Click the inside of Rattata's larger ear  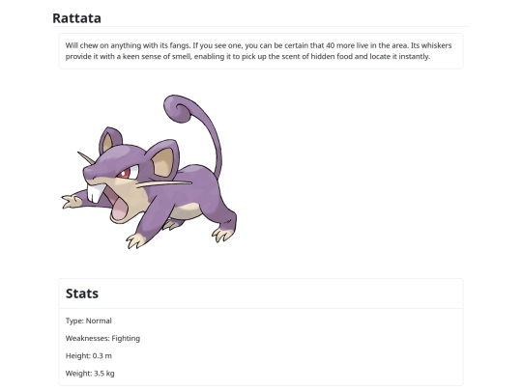pos(163,162)
